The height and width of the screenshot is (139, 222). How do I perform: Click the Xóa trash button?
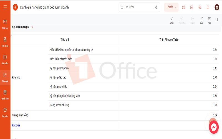tap(210, 20)
